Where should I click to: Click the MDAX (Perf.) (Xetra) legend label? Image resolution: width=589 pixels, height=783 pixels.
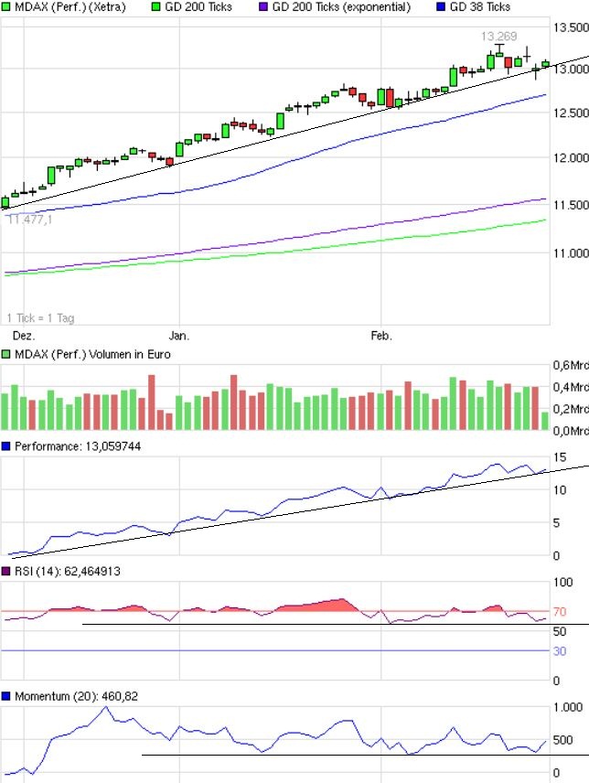(x=70, y=7)
